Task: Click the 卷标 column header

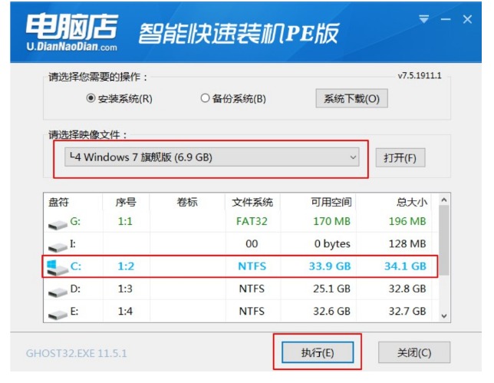Action: [x=187, y=202]
